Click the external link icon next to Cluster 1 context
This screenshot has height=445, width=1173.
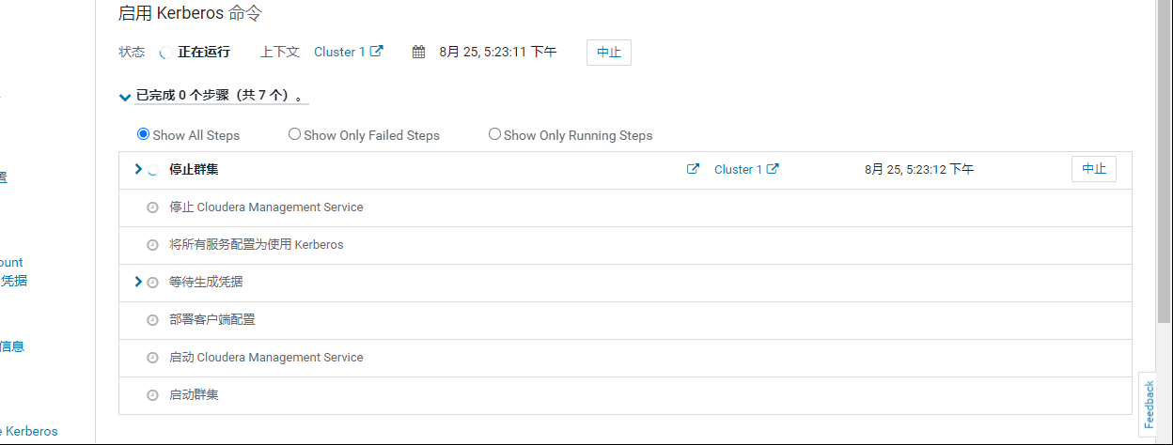coord(377,52)
